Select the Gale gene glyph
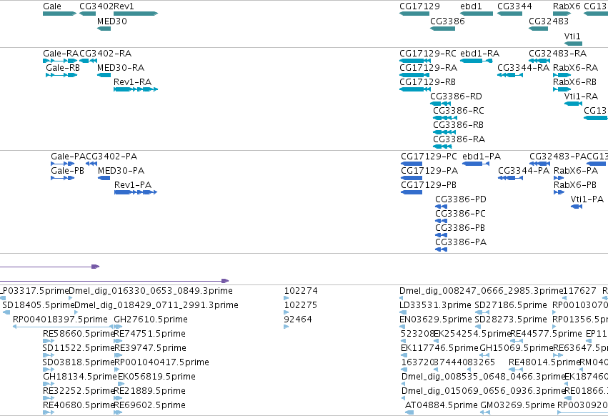608x416 pixels. coord(60,14)
